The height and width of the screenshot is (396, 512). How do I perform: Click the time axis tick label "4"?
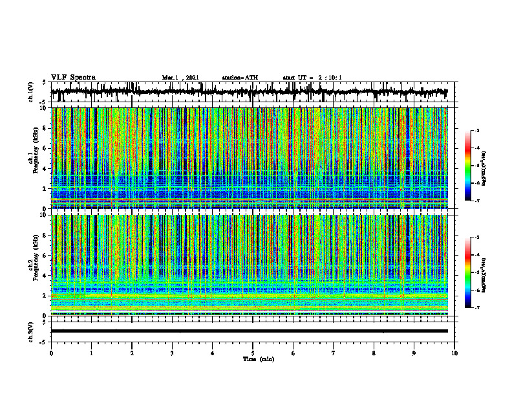point(212,353)
